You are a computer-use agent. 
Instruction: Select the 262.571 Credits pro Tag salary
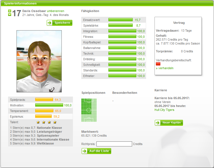[172, 39]
